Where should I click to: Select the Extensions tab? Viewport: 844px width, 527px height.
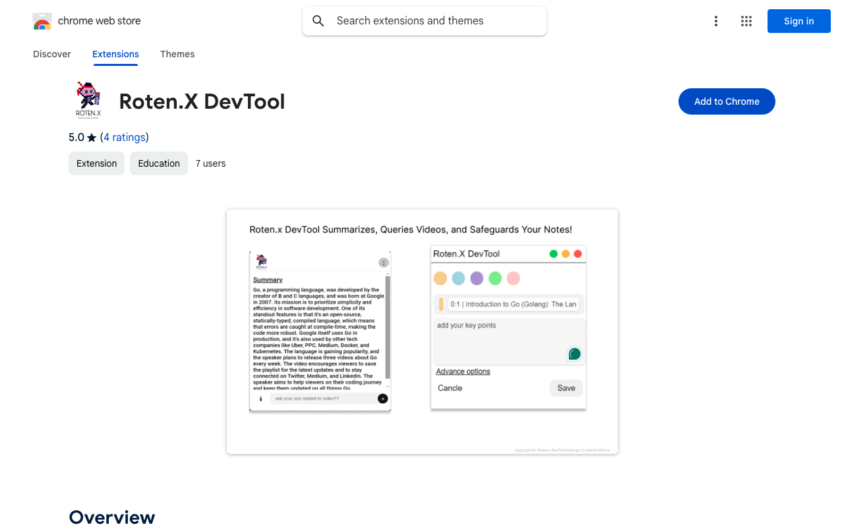(x=115, y=54)
